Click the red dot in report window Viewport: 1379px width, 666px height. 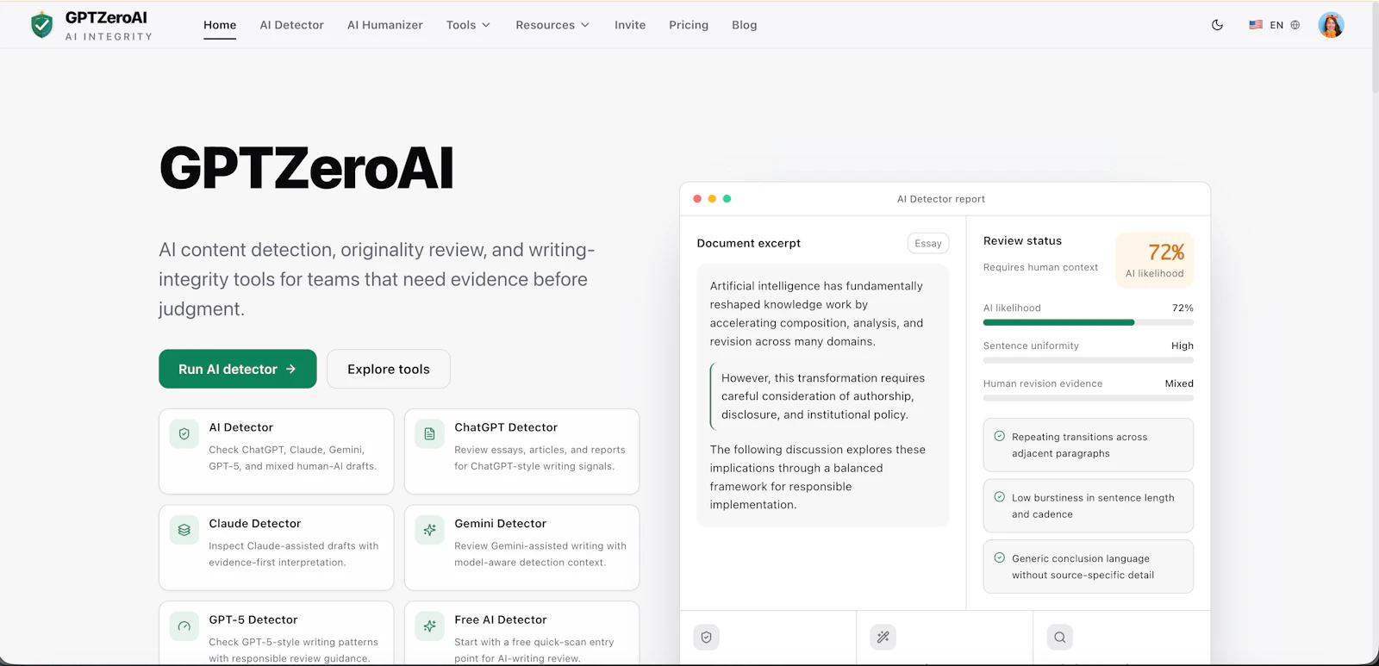(697, 199)
